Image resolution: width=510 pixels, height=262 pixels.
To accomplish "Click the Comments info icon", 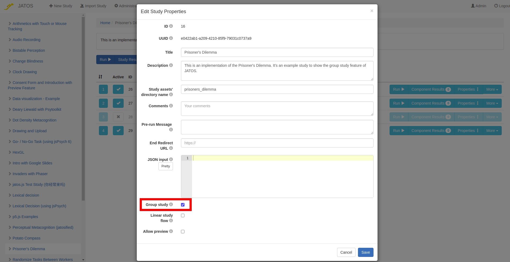I will tap(171, 106).
